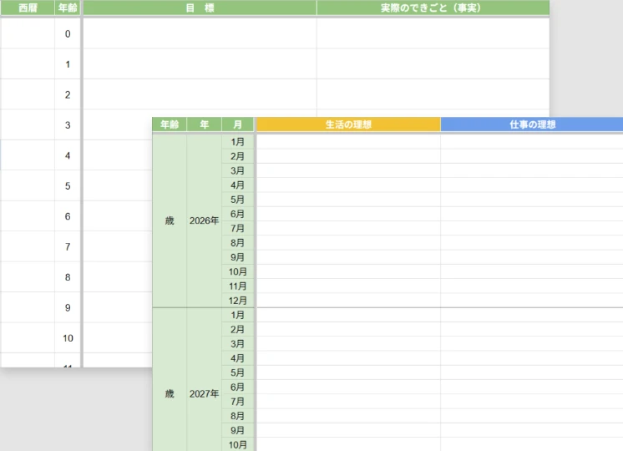Click the 6月 cell of 2026年

pyautogui.click(x=237, y=214)
